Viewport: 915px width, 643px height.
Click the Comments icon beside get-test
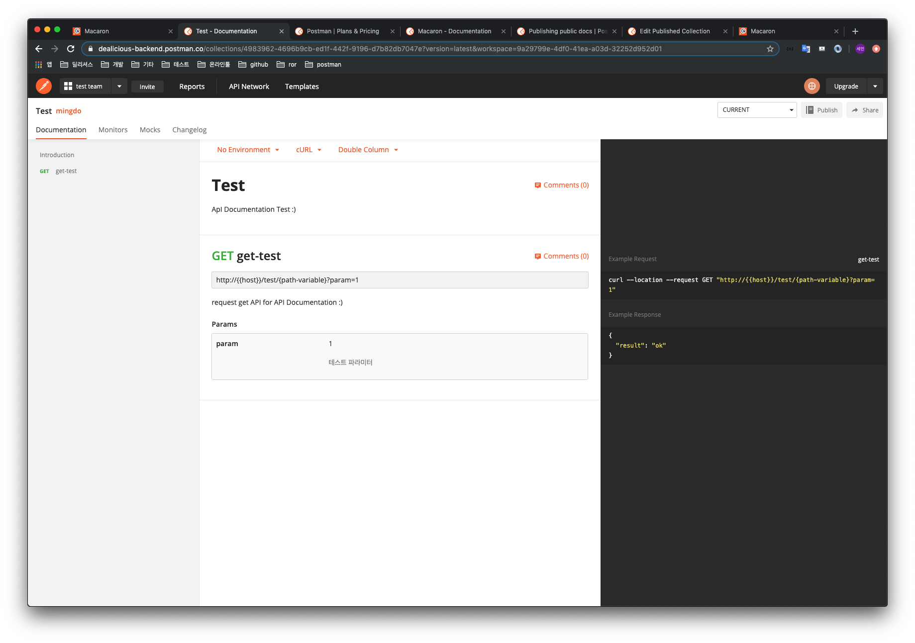[538, 256]
